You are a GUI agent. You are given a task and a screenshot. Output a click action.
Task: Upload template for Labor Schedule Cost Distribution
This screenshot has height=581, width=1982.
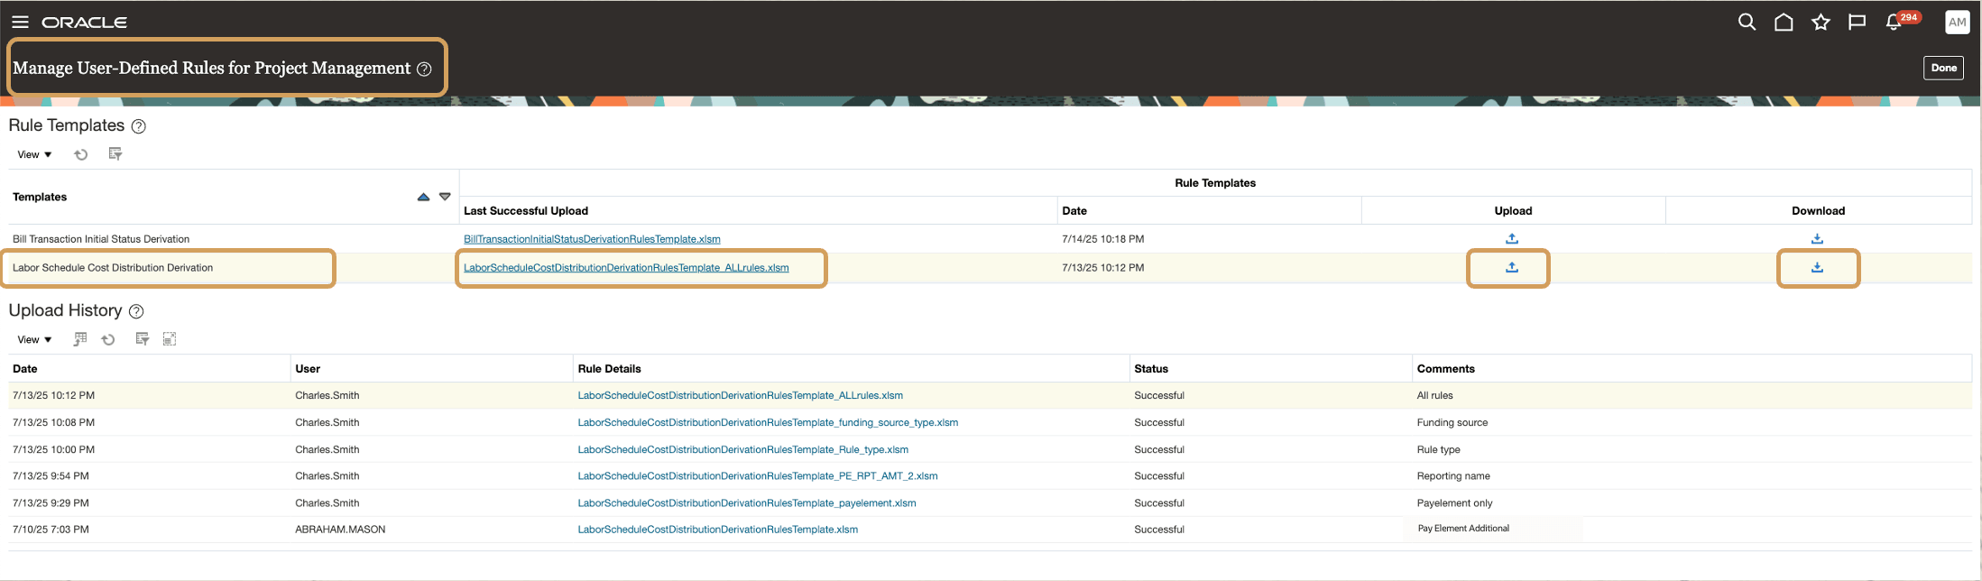point(1512,268)
